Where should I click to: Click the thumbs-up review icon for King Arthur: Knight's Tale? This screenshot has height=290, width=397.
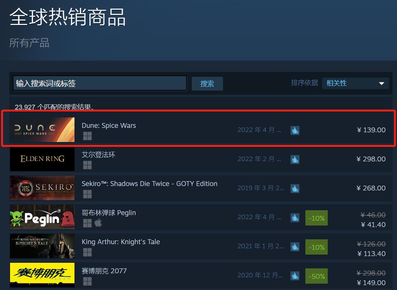point(295,247)
